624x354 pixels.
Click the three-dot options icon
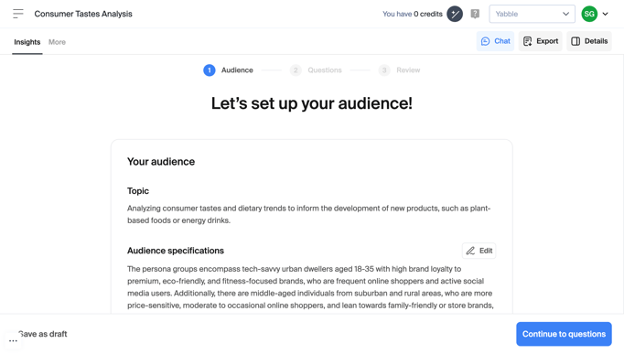point(13,341)
